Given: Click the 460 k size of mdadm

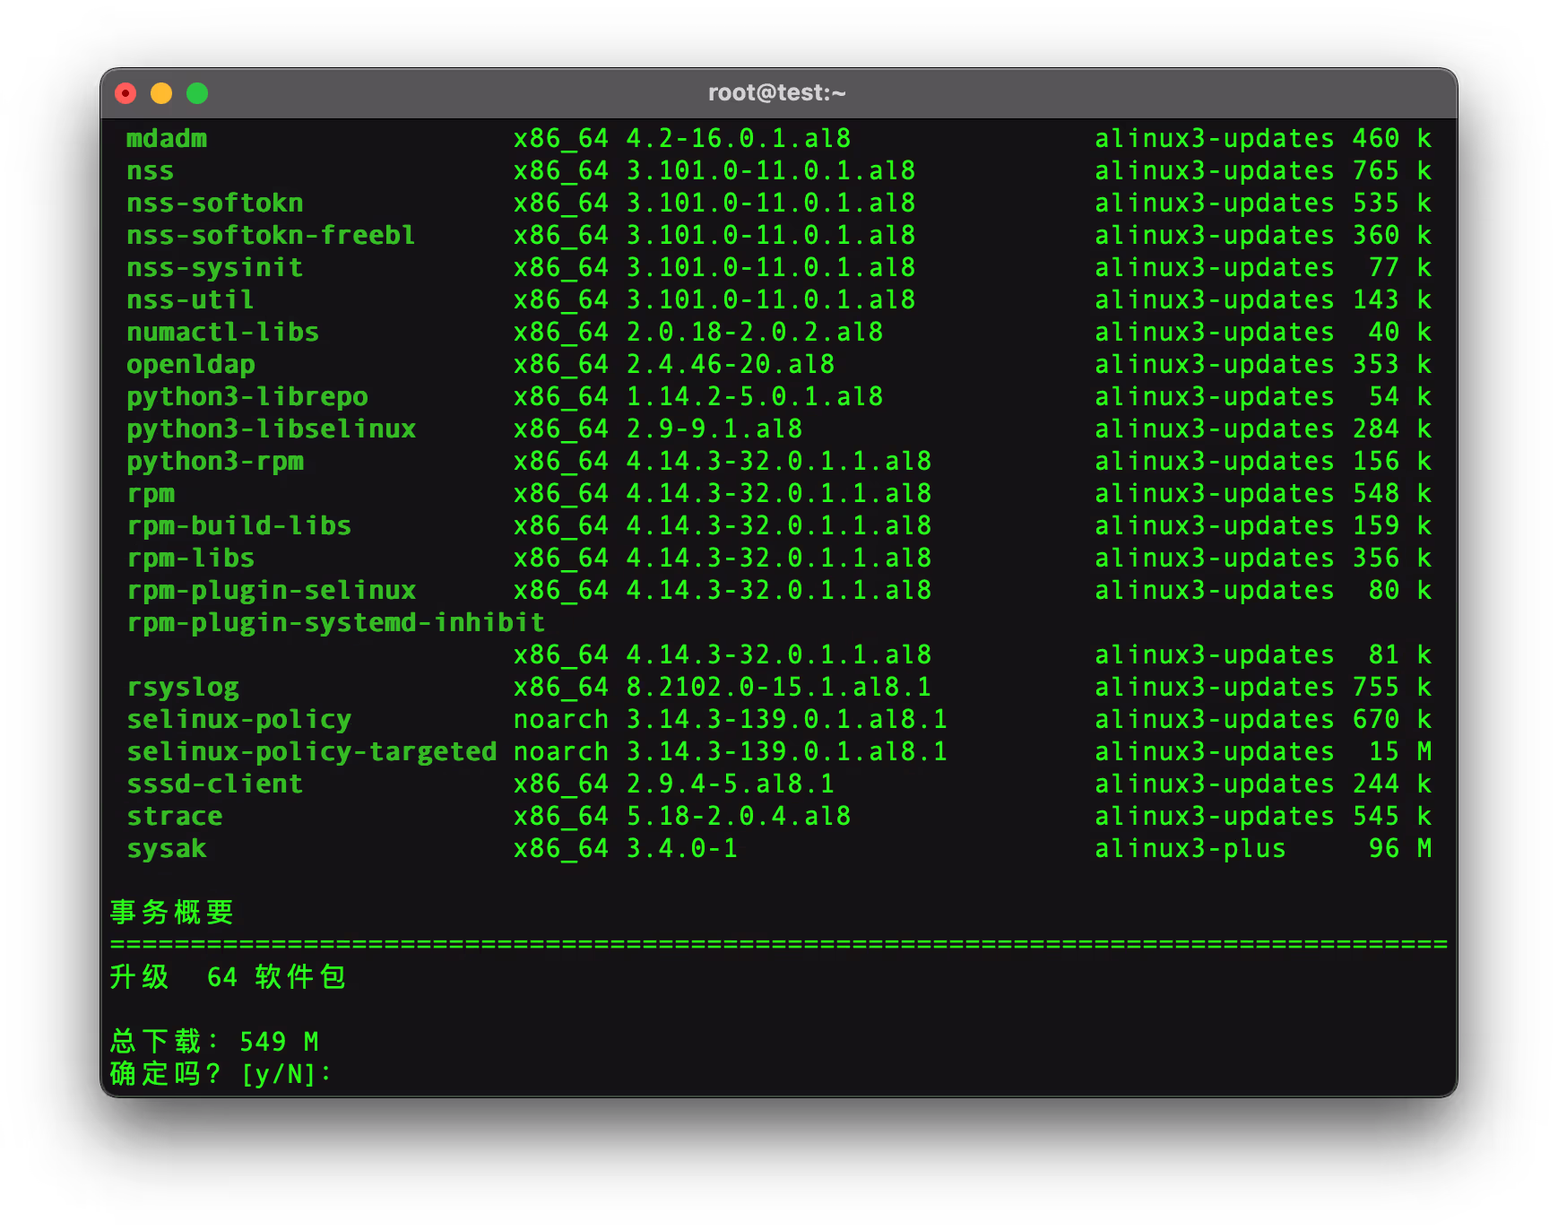Looking at the screenshot, I should tap(1392, 139).
